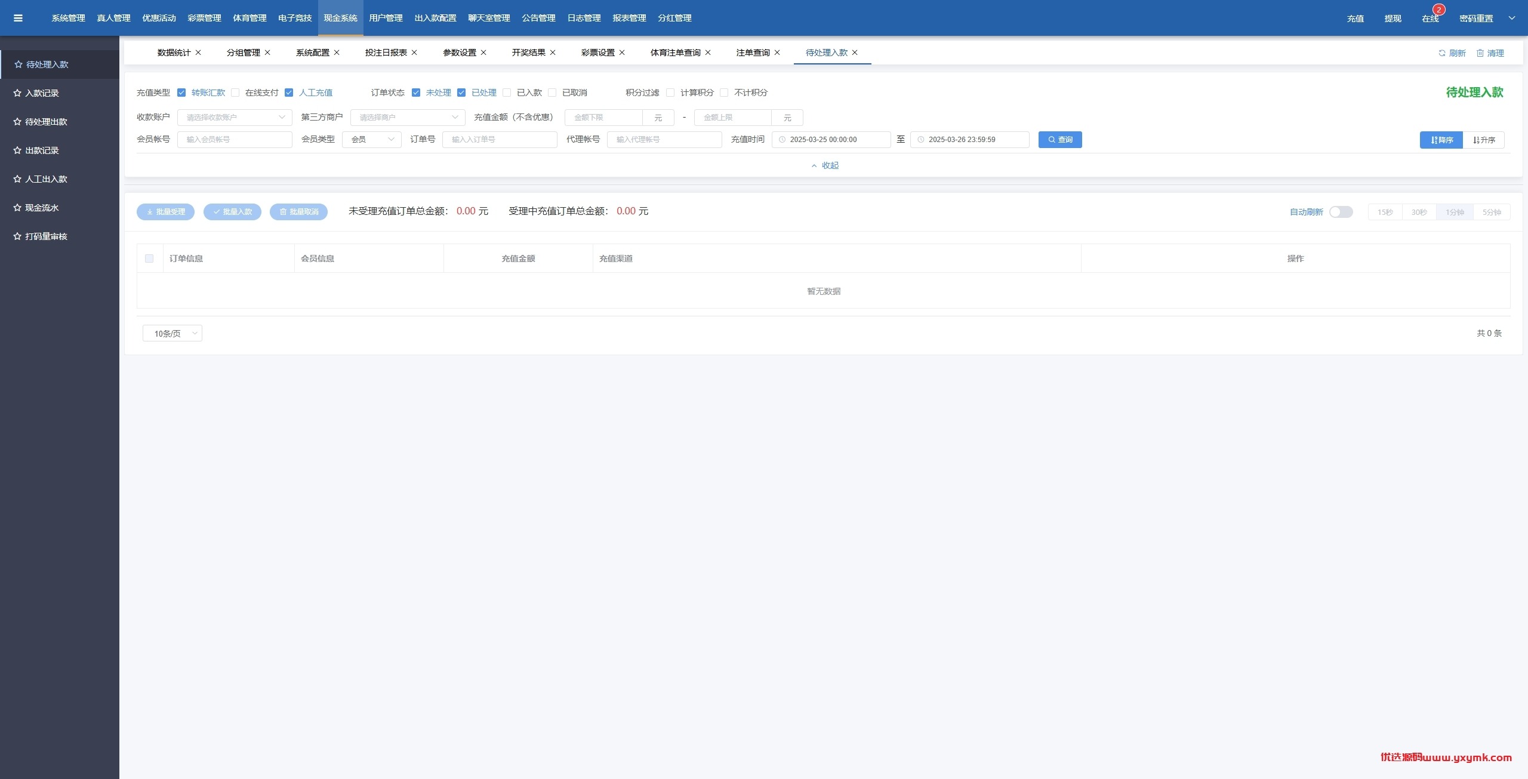Close the 投注日报表 tab
1528x779 pixels.
414,53
